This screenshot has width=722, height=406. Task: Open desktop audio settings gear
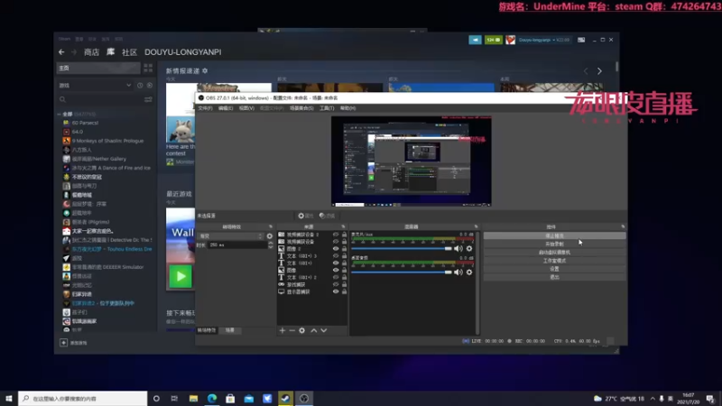(x=469, y=272)
